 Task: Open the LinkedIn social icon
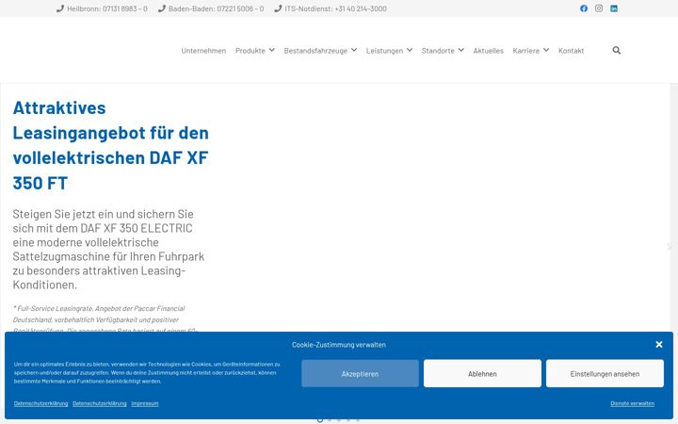coord(614,8)
